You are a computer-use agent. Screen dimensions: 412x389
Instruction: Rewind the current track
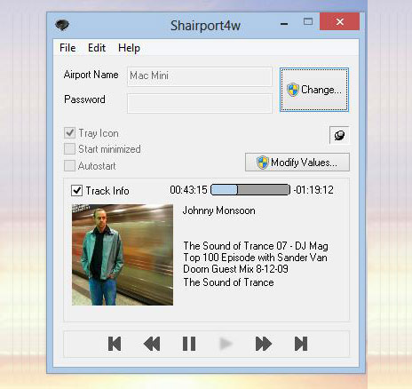(152, 344)
